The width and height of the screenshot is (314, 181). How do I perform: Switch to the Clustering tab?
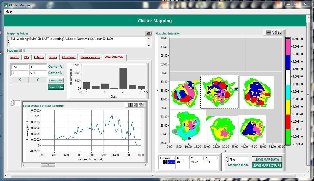click(x=69, y=57)
